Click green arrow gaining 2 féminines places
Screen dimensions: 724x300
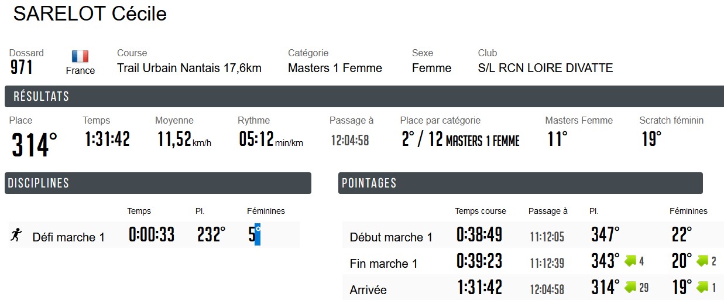tap(702, 261)
